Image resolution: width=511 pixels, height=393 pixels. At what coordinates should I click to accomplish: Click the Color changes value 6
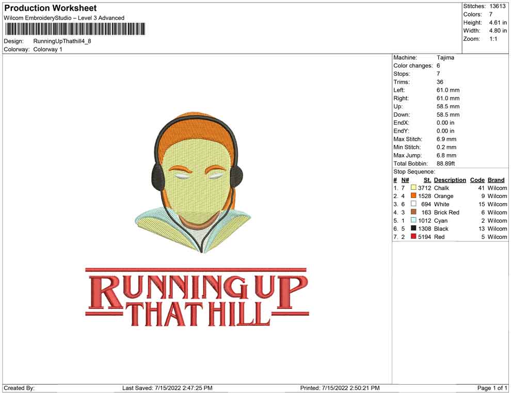click(x=438, y=66)
